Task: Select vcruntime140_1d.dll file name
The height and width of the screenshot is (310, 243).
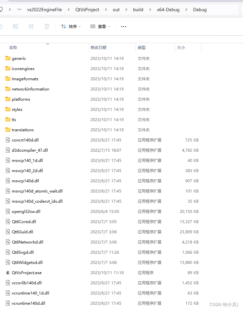Action: [30, 293]
